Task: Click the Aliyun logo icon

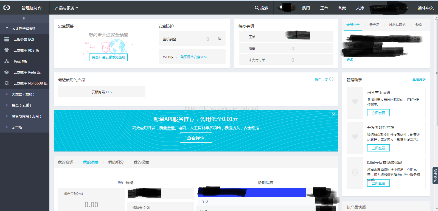Action: (7, 8)
